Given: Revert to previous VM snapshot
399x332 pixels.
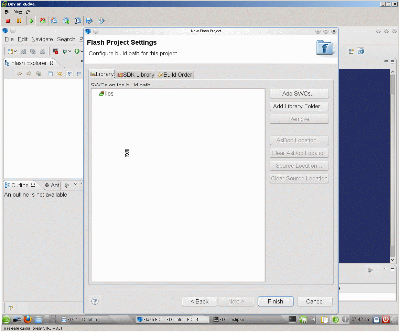Looking at the screenshot, I should [66, 21].
